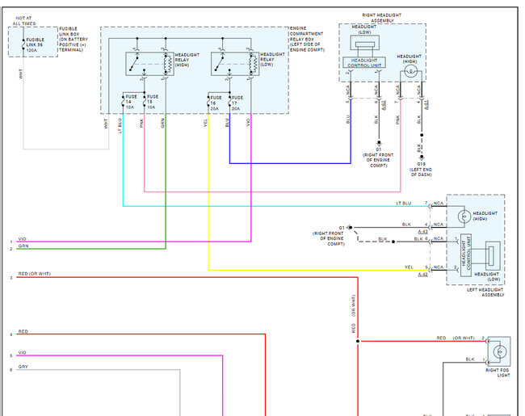Click left assembly HEADLIGHT CONTROL UNIT box
525x416 pixels.
[466, 255]
